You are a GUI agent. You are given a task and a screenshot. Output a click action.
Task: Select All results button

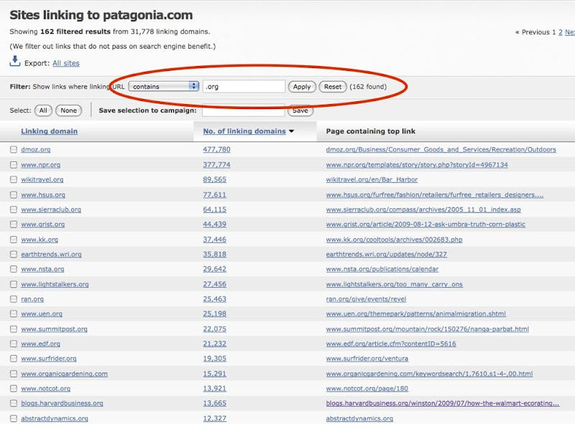tap(43, 110)
